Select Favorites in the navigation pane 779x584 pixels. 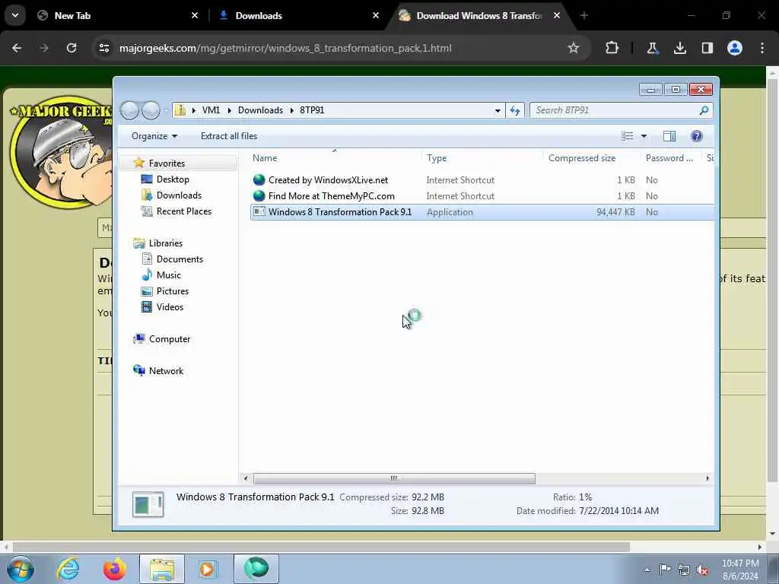tap(167, 163)
